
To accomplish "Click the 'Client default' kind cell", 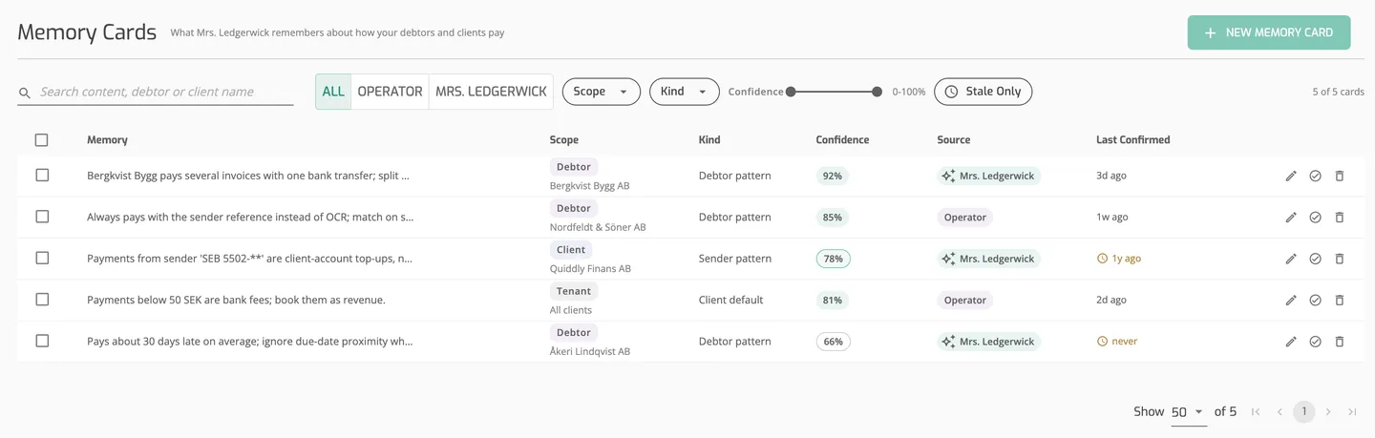I will coord(730,300).
